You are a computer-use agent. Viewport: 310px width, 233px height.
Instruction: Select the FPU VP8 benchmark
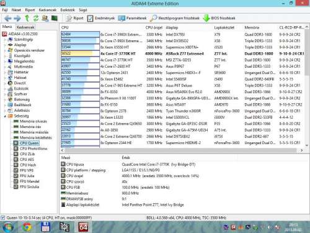[27, 170]
